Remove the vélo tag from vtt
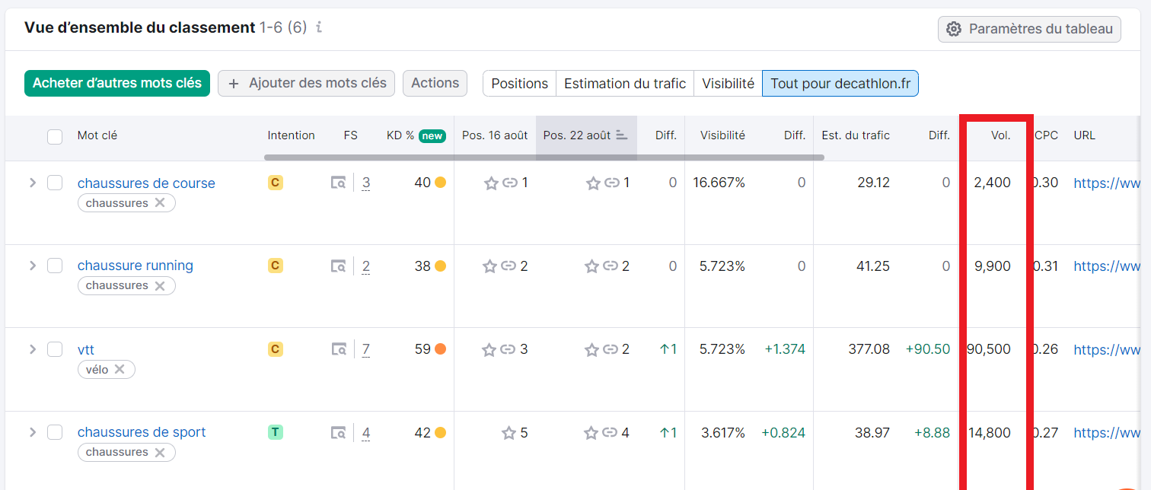Image resolution: width=1151 pixels, height=490 pixels. click(x=120, y=369)
